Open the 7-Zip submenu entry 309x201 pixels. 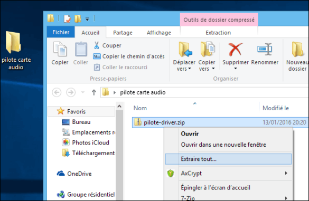[228, 198]
